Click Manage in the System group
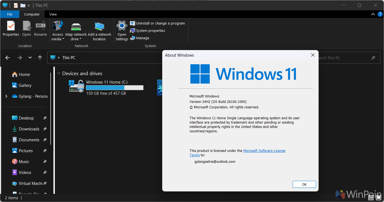This screenshot has height=202, width=384. coord(140,38)
